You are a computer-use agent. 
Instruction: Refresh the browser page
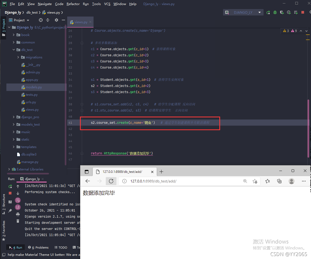coord(111,181)
